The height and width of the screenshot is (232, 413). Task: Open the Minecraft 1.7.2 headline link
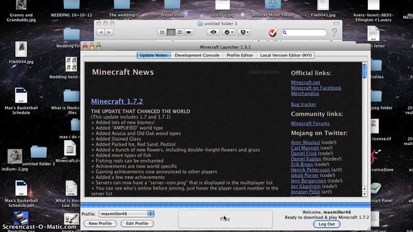point(117,101)
